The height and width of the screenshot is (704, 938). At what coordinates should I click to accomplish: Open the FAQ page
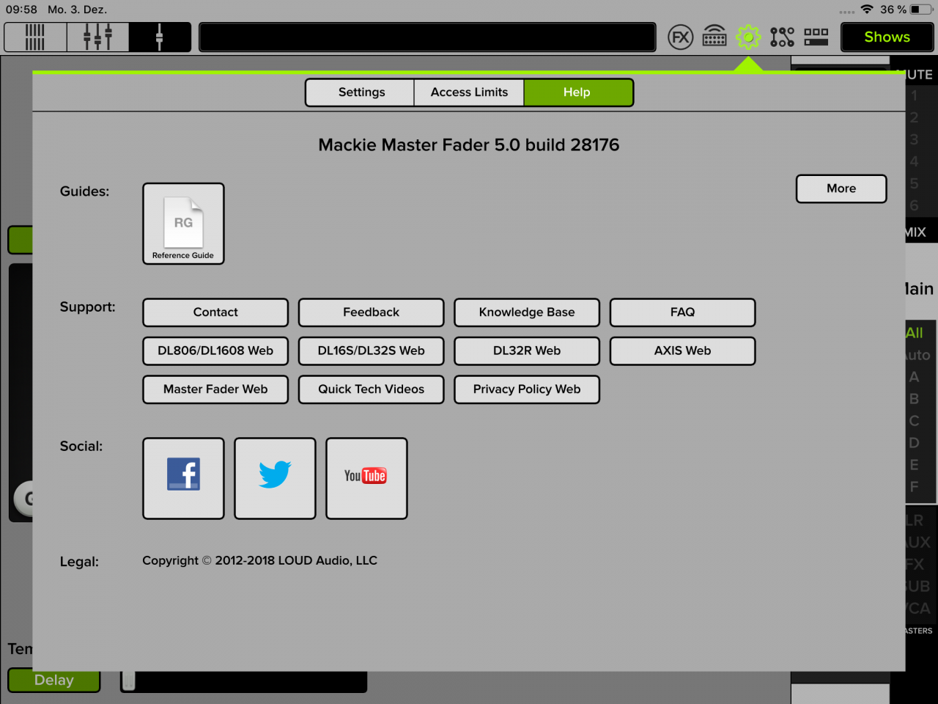tap(682, 312)
